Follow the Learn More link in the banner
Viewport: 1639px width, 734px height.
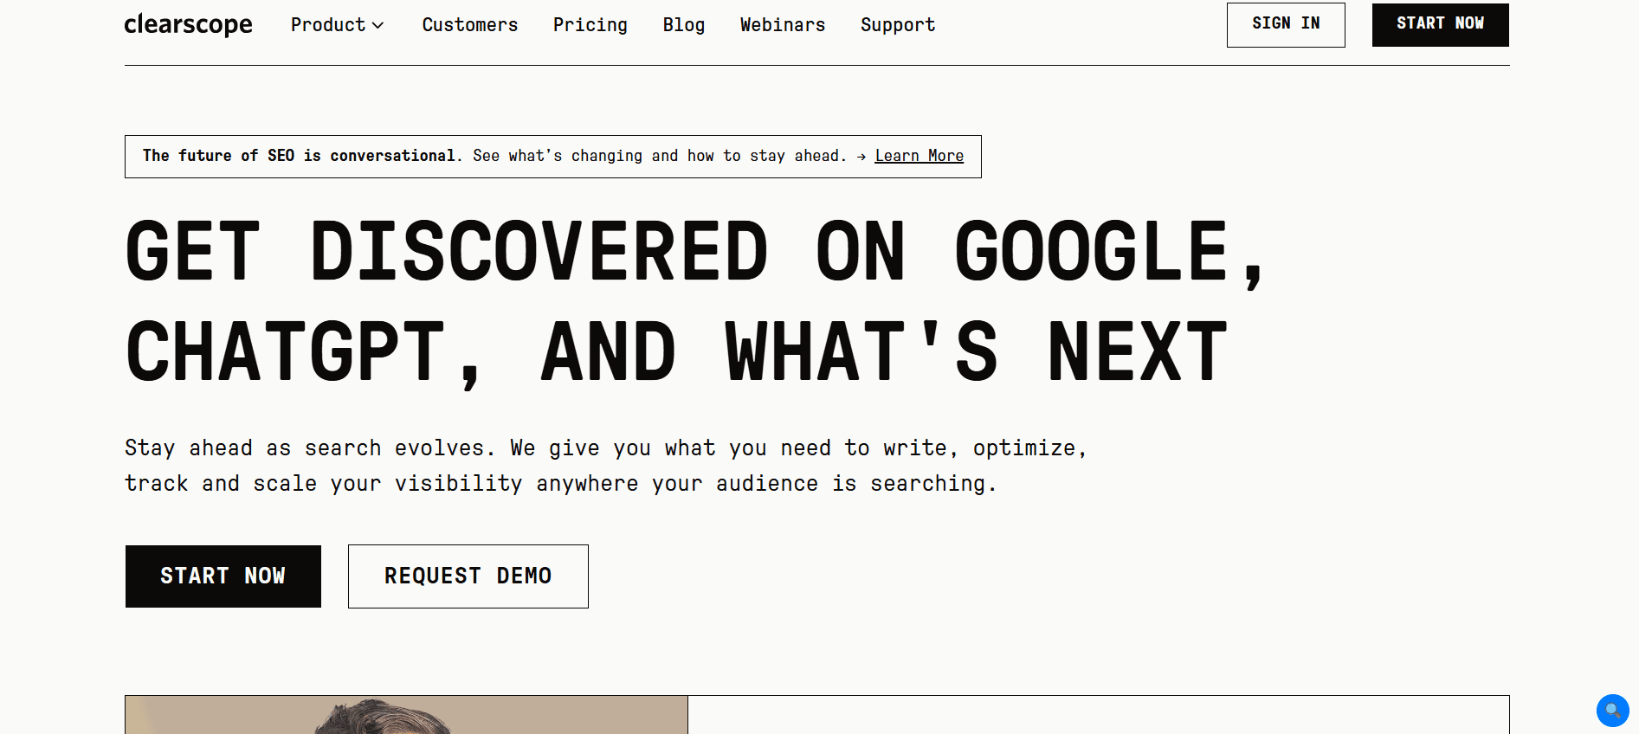pyautogui.click(x=919, y=156)
